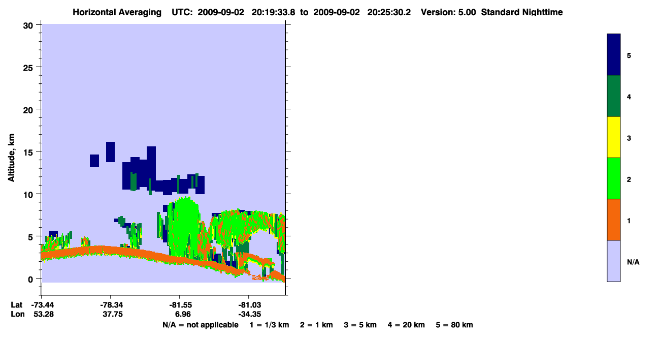The image size is (660, 339).
Task: Click the yellow level 3 colorbar segment
Action: coord(614,137)
